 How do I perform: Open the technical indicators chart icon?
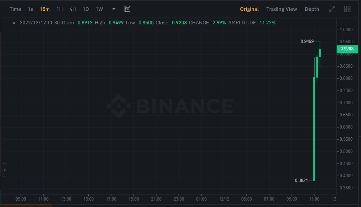[x=127, y=9]
